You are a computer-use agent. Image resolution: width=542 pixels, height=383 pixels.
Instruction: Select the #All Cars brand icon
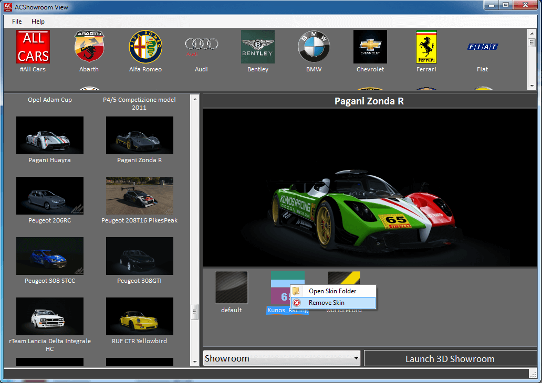click(x=33, y=47)
